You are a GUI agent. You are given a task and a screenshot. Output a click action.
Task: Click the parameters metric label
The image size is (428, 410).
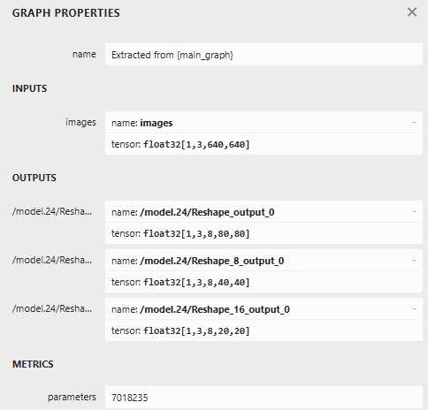[x=72, y=397]
